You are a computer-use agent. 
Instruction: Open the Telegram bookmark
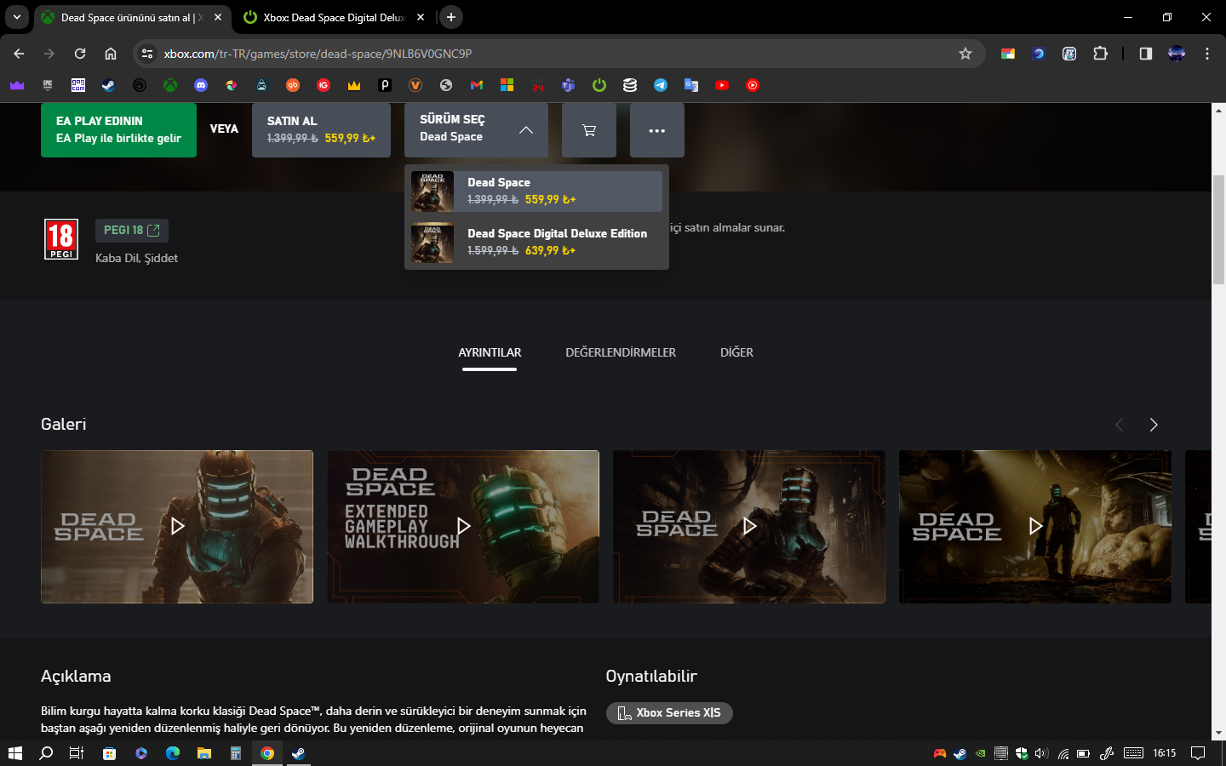click(661, 85)
